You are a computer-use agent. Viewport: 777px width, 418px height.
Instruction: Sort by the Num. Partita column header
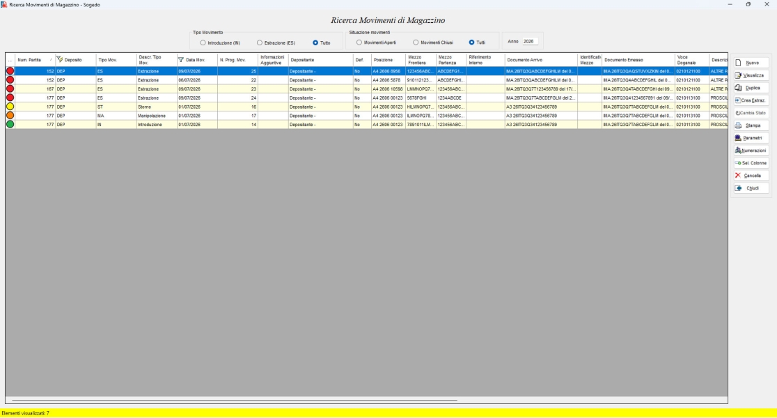[35, 60]
